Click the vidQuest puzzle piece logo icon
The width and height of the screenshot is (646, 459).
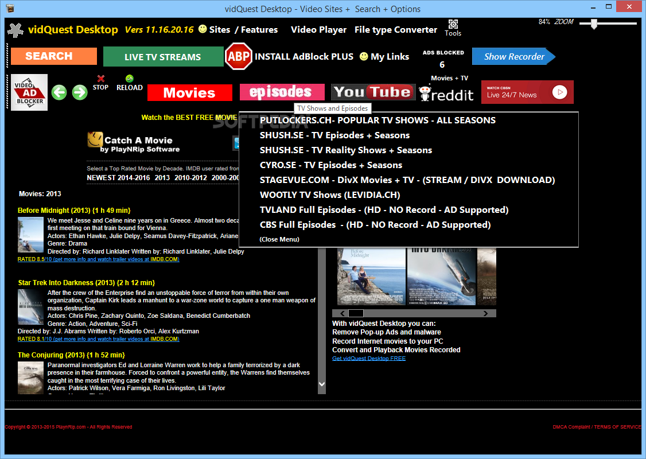(15, 30)
